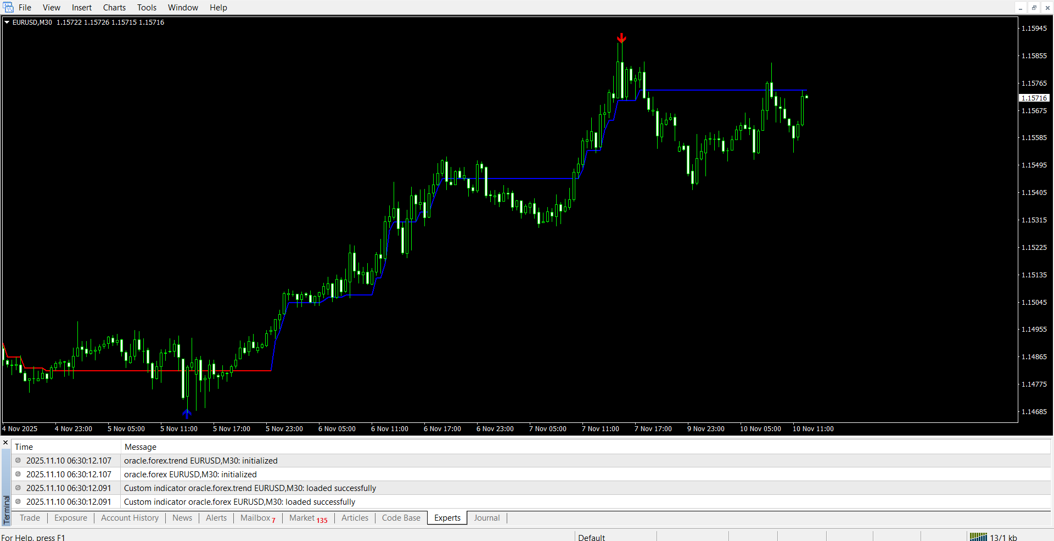This screenshot has height=541, width=1054.
Task: Open the Insert menu
Action: [82, 8]
